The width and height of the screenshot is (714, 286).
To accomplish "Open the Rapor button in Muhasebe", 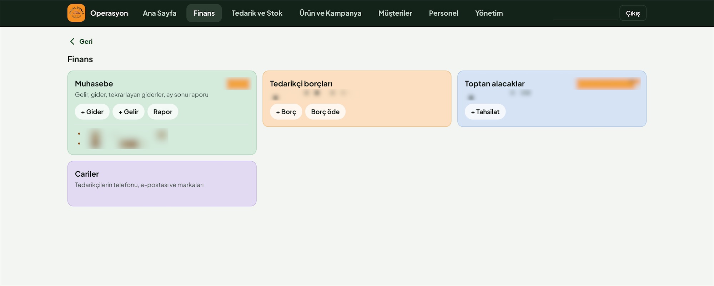I will (x=163, y=112).
